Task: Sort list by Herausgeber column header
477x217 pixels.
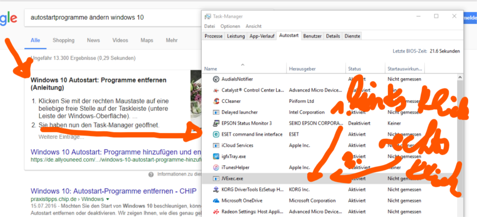Action: tap(316, 69)
